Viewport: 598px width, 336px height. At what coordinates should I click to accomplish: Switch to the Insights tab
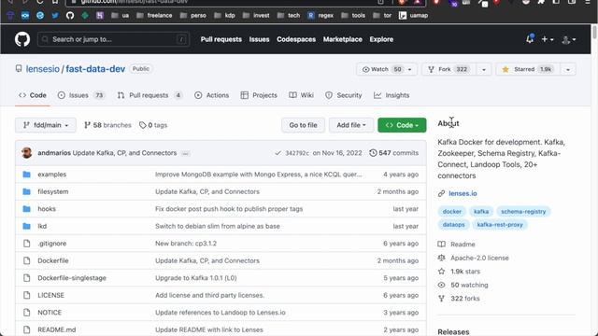coord(392,95)
